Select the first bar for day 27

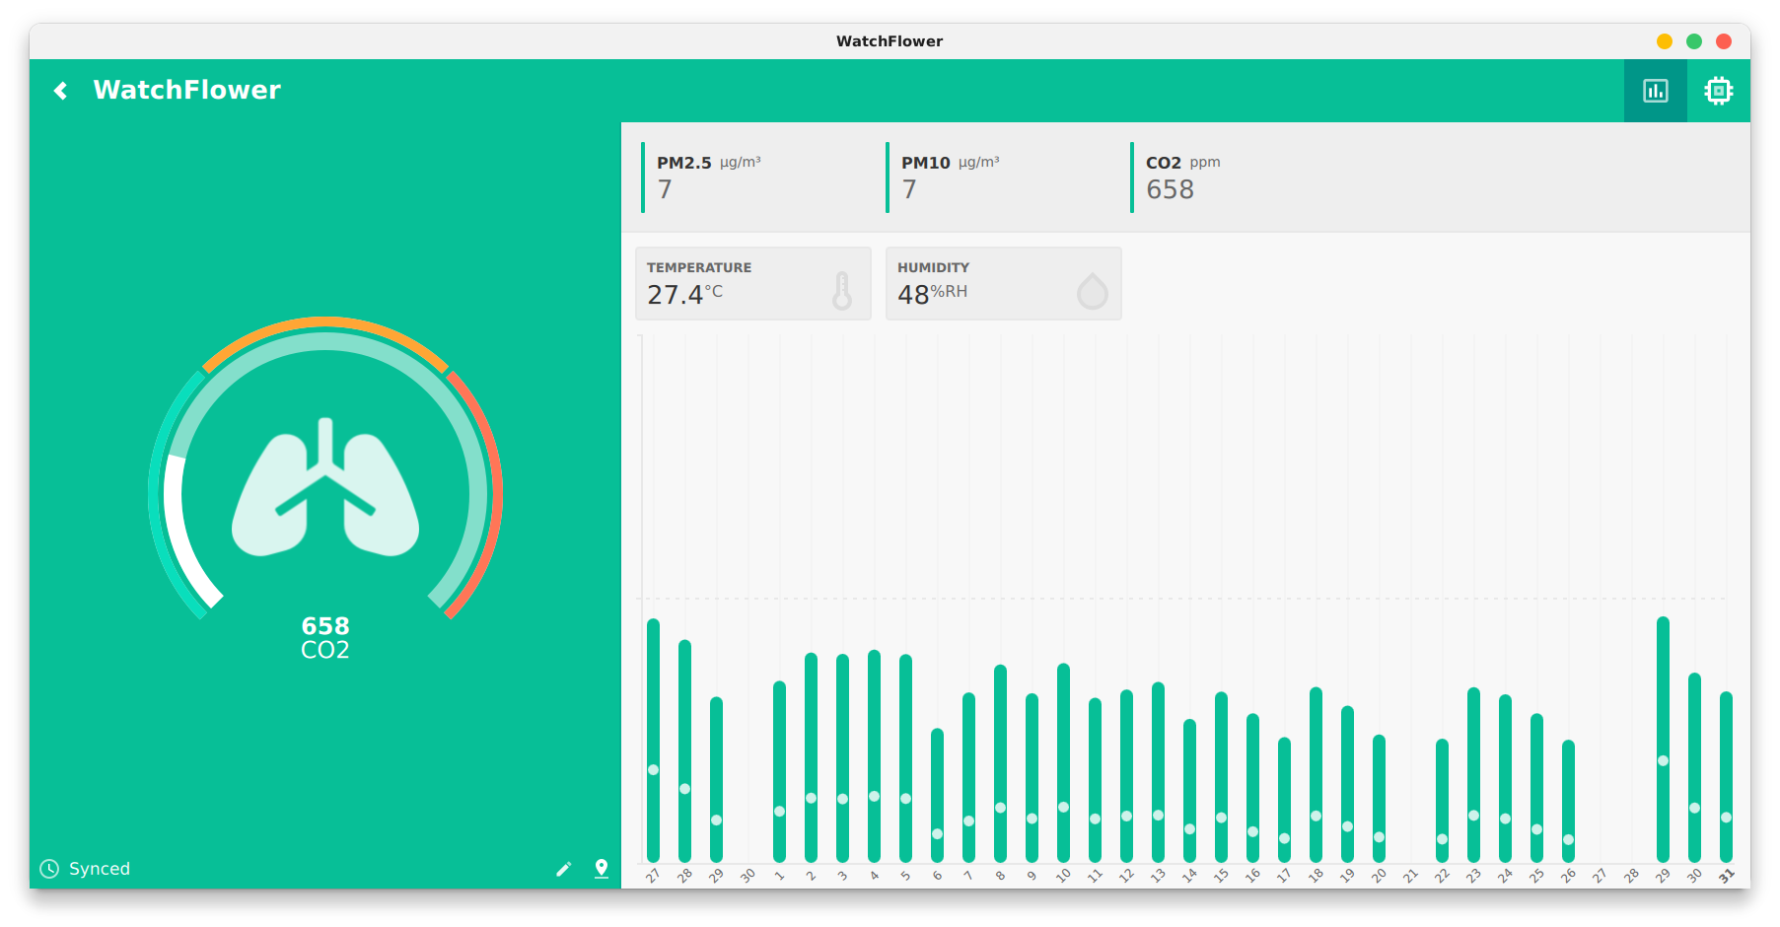point(653,741)
